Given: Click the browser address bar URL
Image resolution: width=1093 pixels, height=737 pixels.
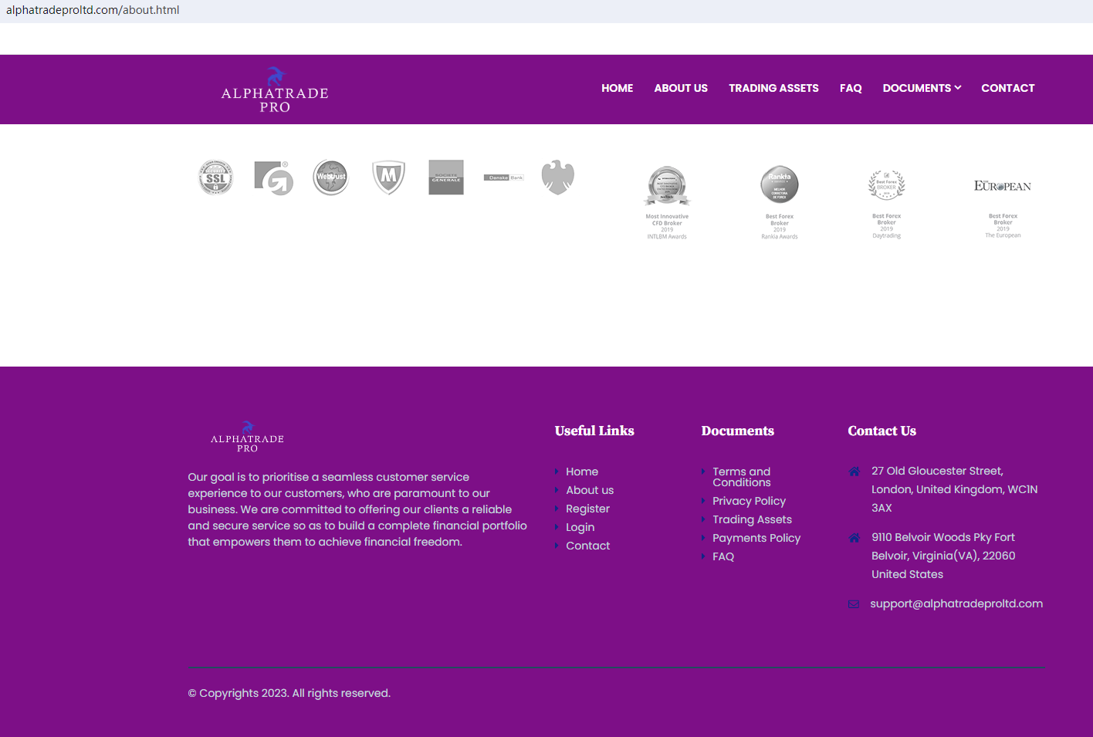Looking at the screenshot, I should 93,10.
